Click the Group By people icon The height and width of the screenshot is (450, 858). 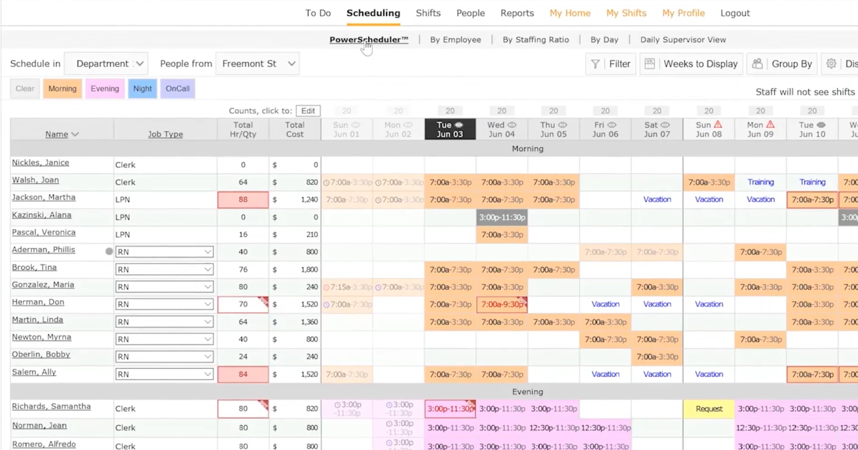pyautogui.click(x=758, y=63)
